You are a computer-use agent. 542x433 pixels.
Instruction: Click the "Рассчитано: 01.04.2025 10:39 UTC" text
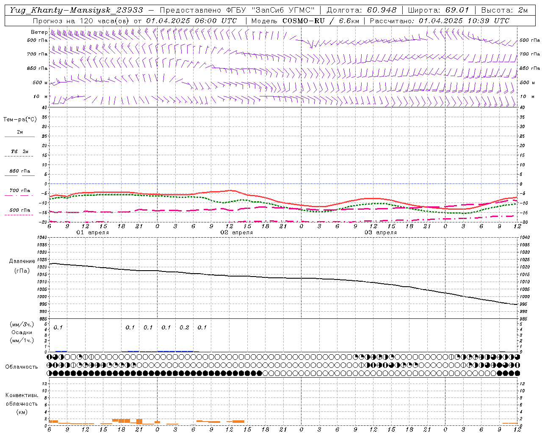440,21
